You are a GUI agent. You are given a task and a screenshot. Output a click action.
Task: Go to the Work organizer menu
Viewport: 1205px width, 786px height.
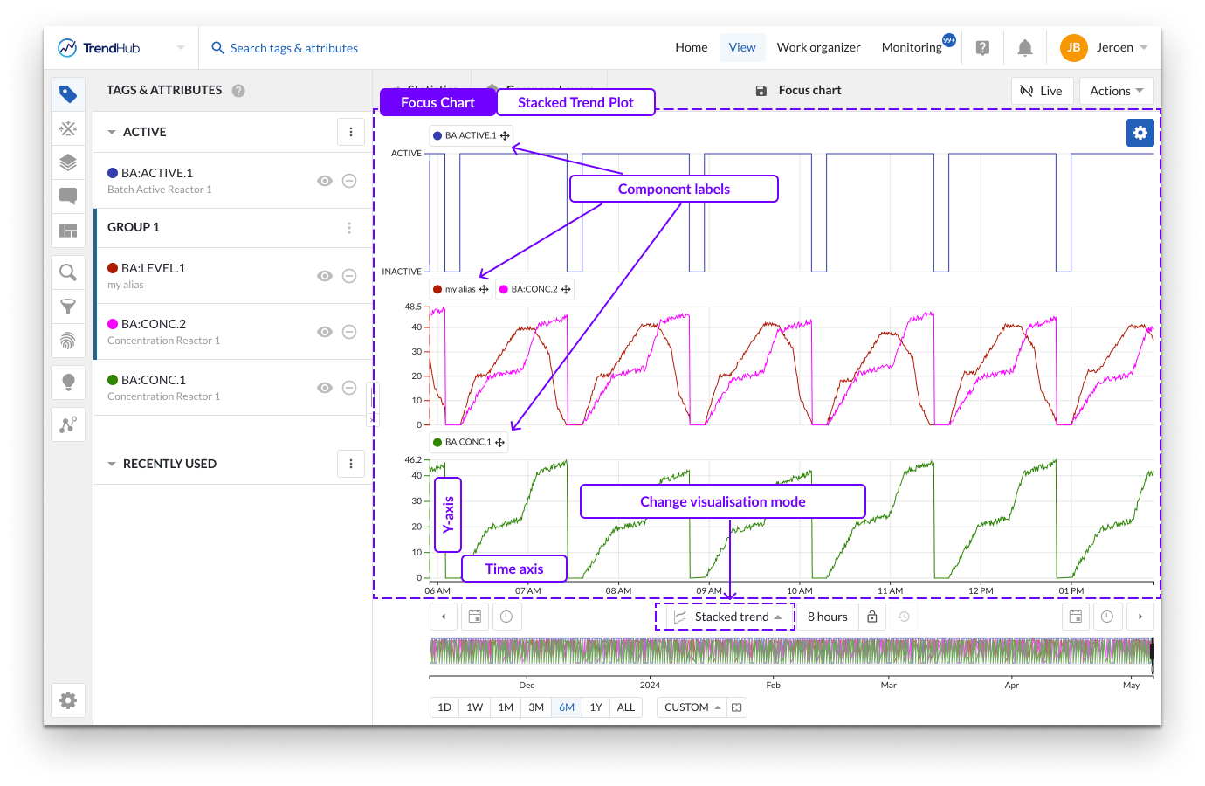point(818,48)
